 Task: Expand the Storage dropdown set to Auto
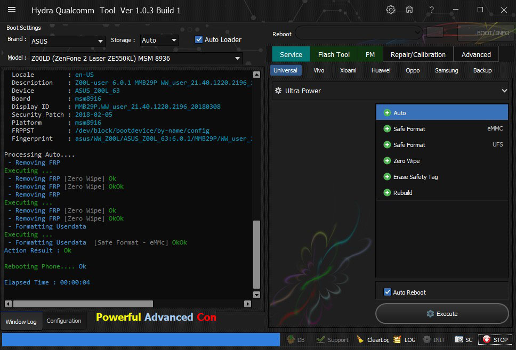(159, 40)
